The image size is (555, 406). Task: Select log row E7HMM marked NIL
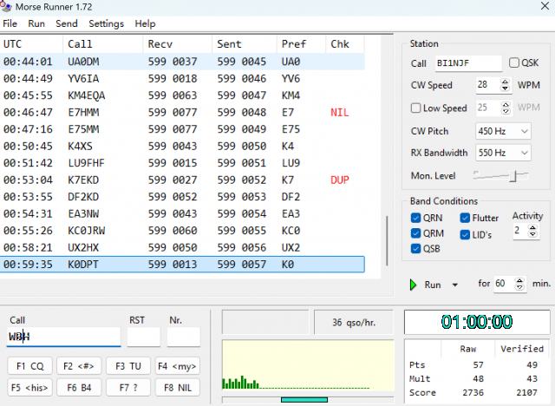(x=182, y=113)
